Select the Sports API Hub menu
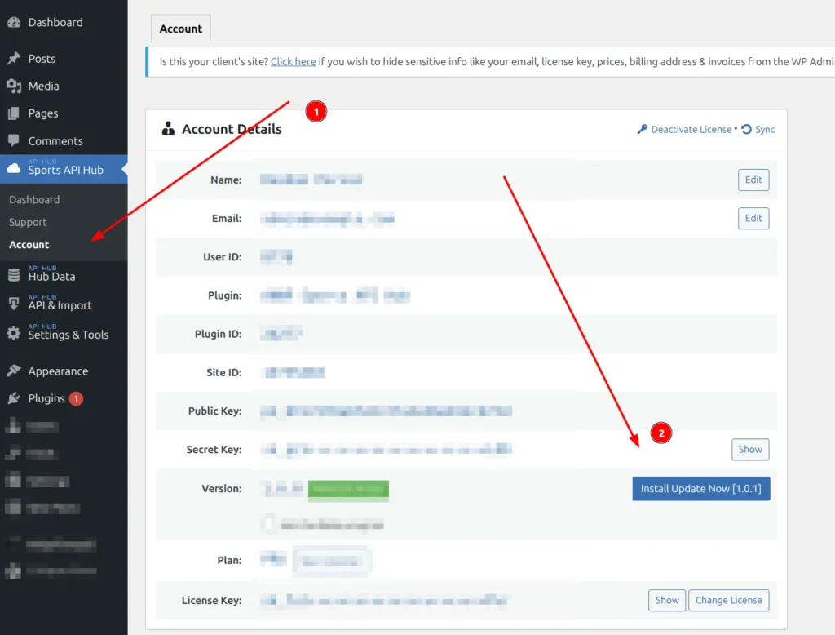Screen dimensions: 835x635 (65, 170)
